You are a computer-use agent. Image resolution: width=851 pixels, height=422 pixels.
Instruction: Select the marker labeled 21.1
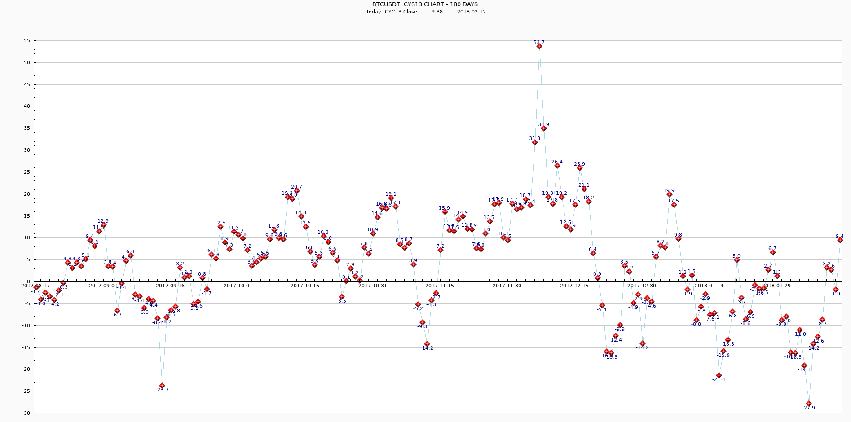click(x=584, y=189)
